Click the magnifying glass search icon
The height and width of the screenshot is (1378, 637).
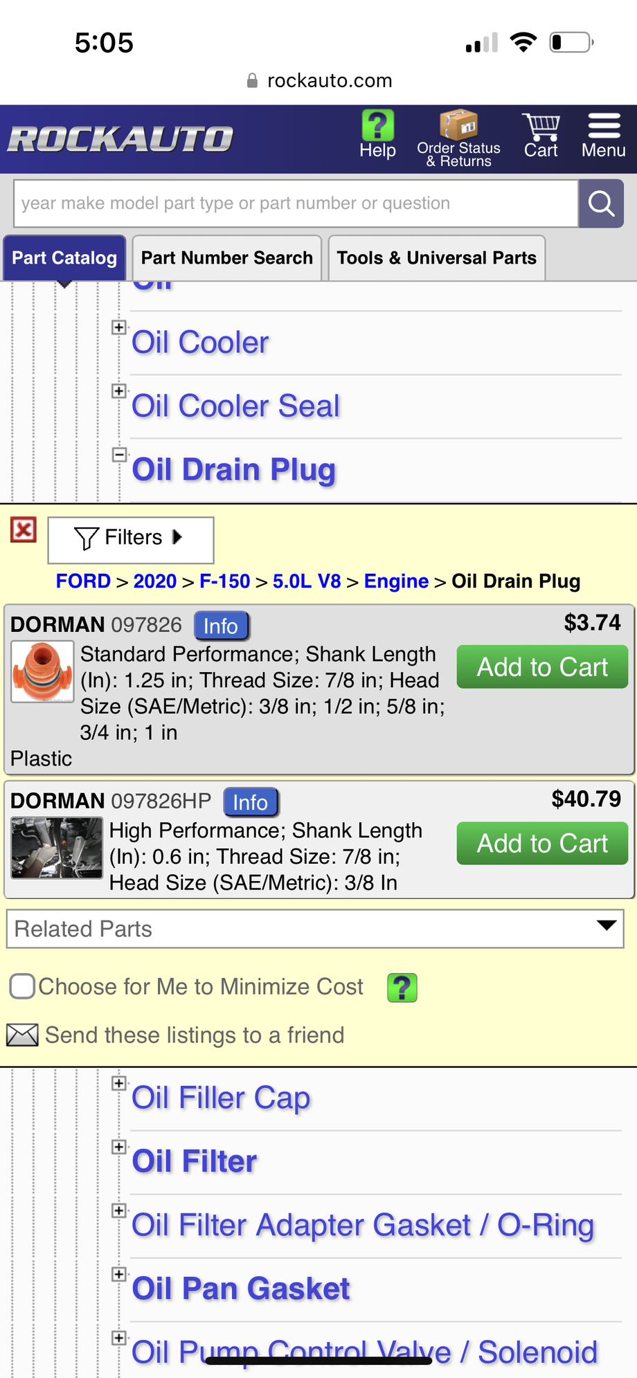600,203
